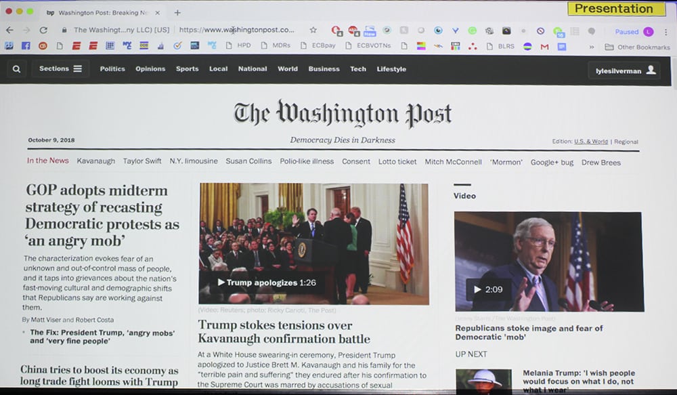Open the ECBVOTNs bookmark

[368, 46]
